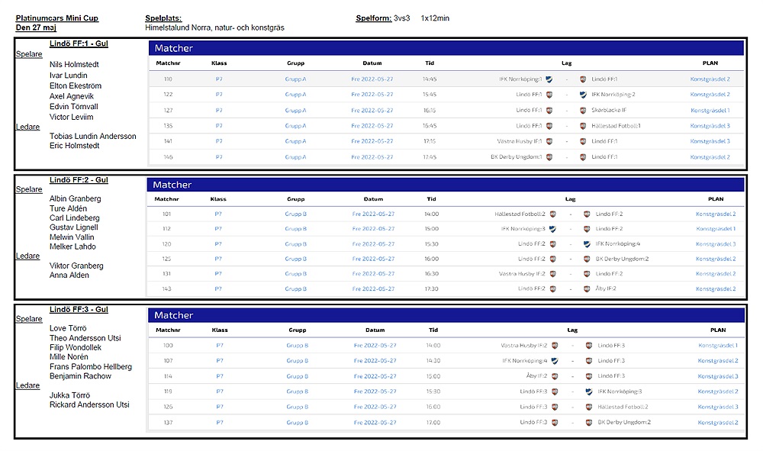Follow the Grupp A link in match 122
This screenshot has width=763, height=451.
click(295, 95)
